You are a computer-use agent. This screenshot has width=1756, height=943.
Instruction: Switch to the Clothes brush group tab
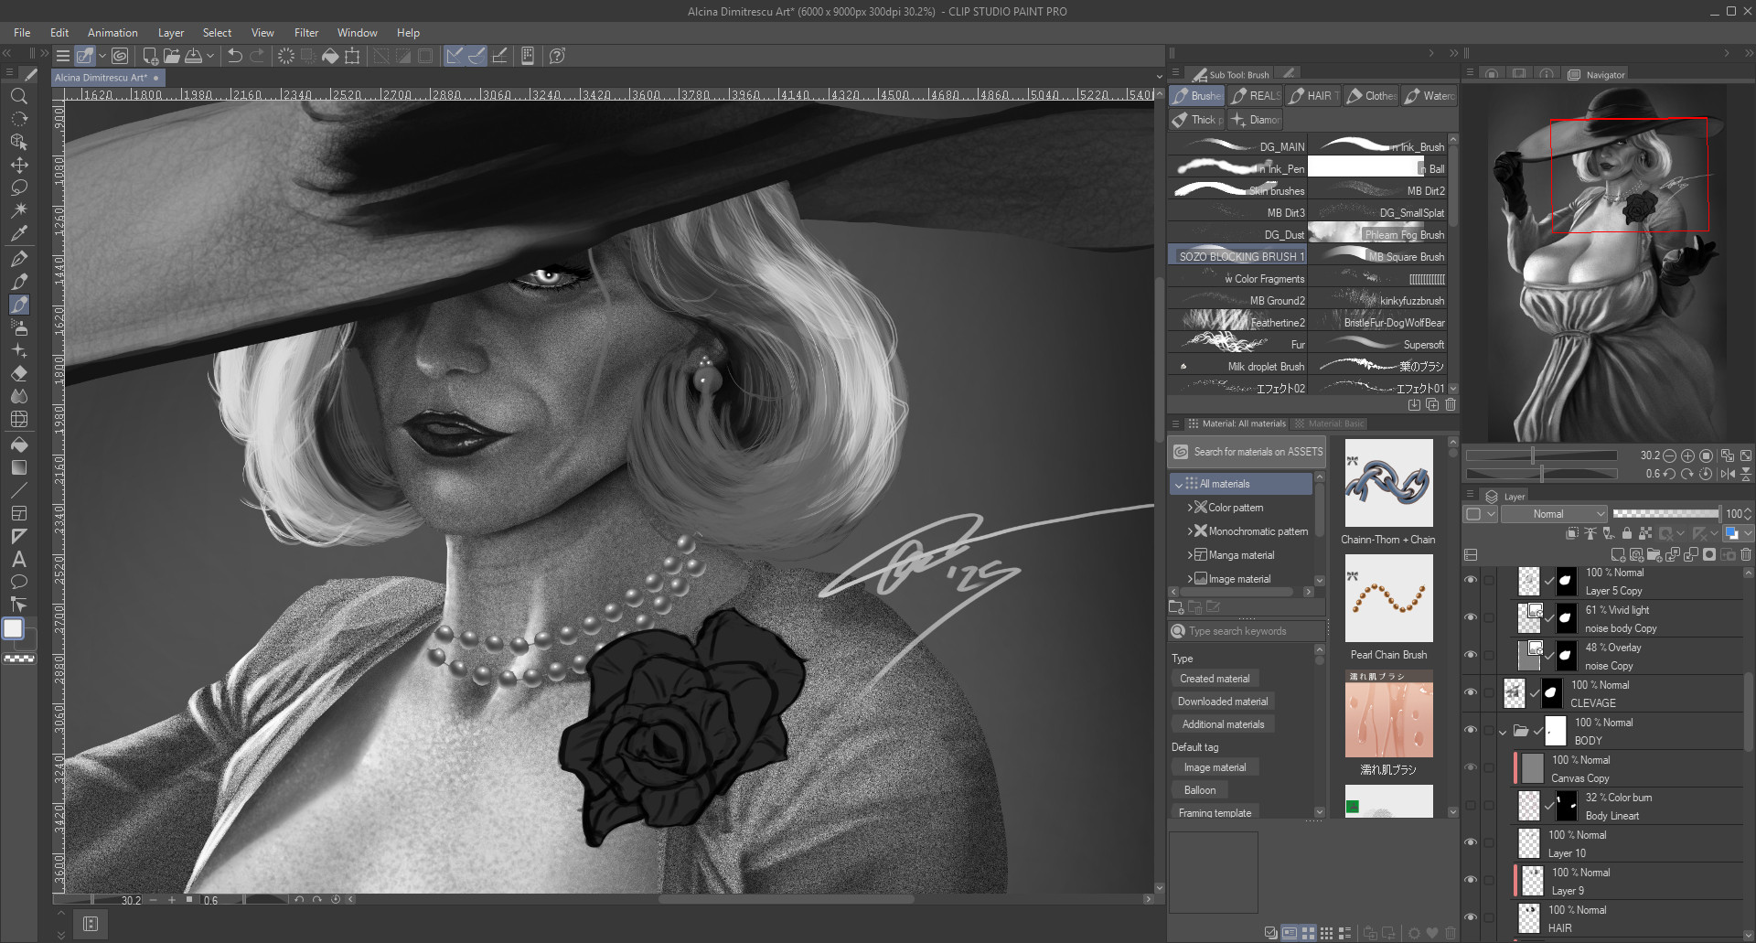pos(1370,95)
